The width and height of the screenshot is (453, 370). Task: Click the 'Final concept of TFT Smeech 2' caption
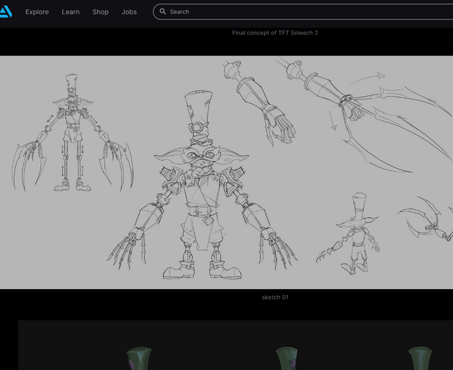tap(275, 33)
